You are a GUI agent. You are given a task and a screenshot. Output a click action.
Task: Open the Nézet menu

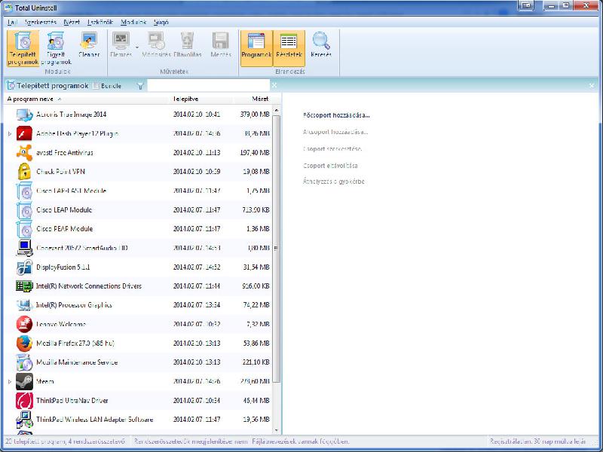click(72, 23)
